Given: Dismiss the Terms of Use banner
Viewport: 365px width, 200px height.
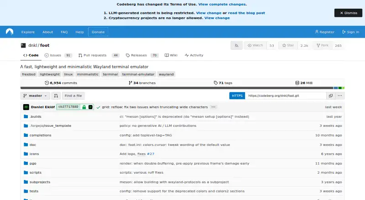Looking at the screenshot, I should pos(348,13).
